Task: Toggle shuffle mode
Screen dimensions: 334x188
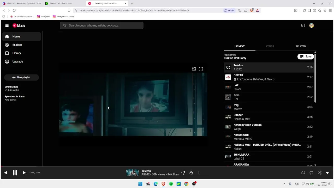Action: tap(320, 173)
